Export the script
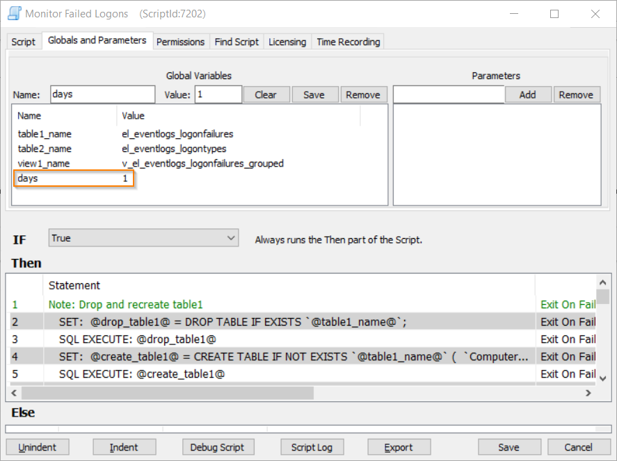This screenshot has width=617, height=461. click(x=399, y=447)
